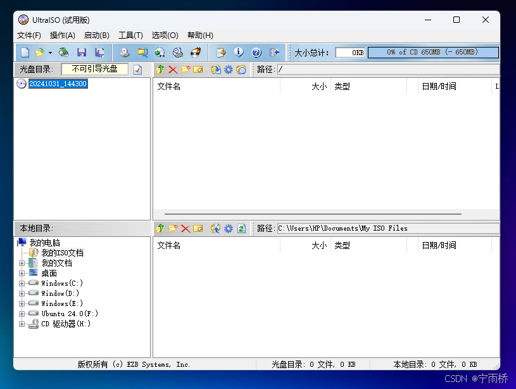Click the Save floppy disk icon
This screenshot has width=516, height=389.
coord(81,53)
